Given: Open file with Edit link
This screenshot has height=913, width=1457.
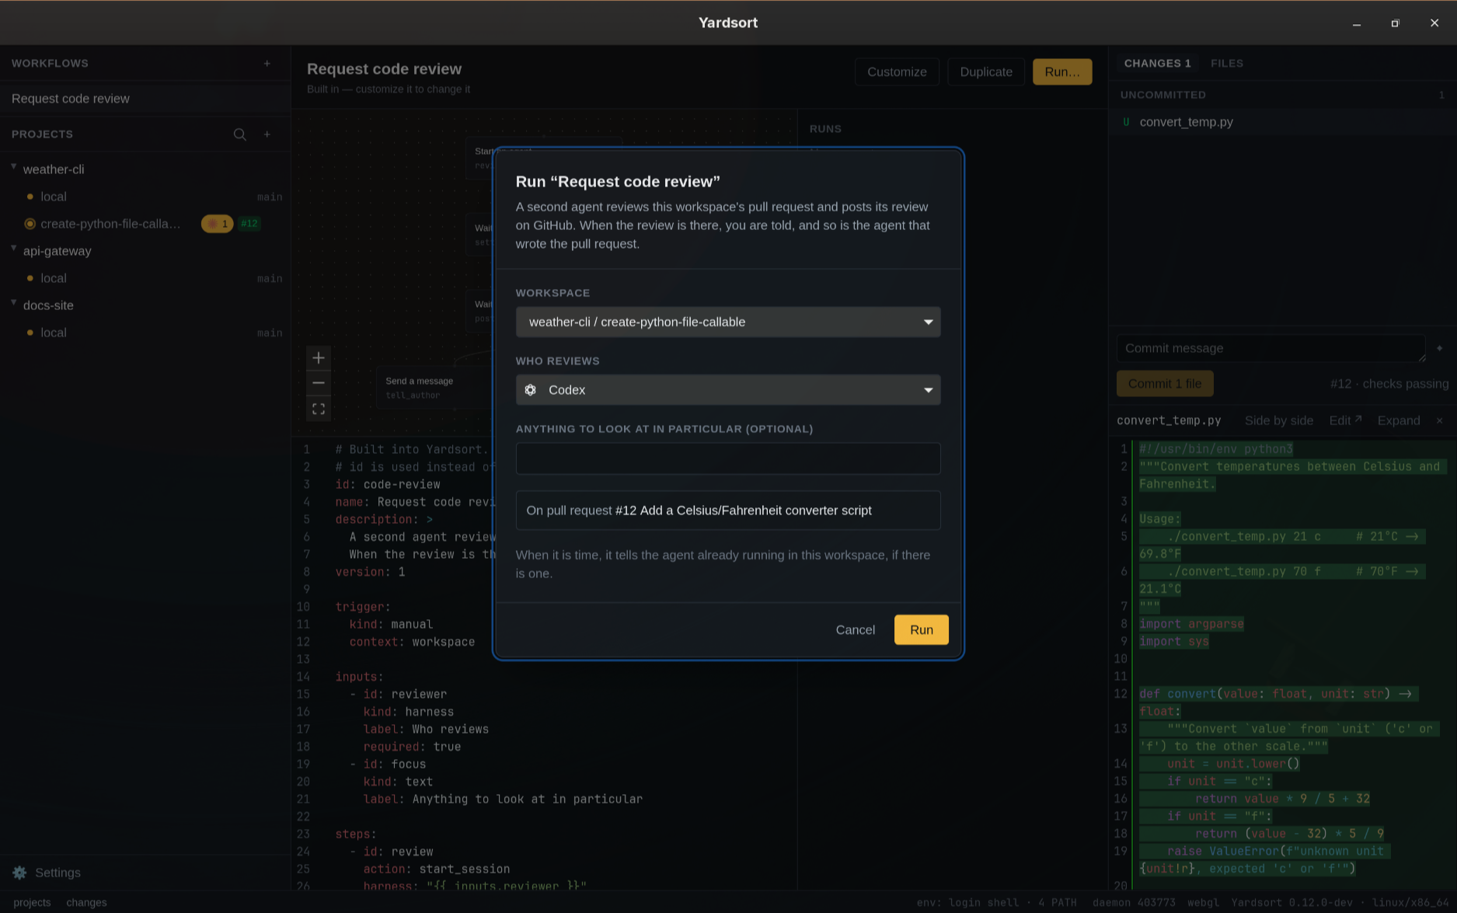Looking at the screenshot, I should pyautogui.click(x=1345, y=420).
